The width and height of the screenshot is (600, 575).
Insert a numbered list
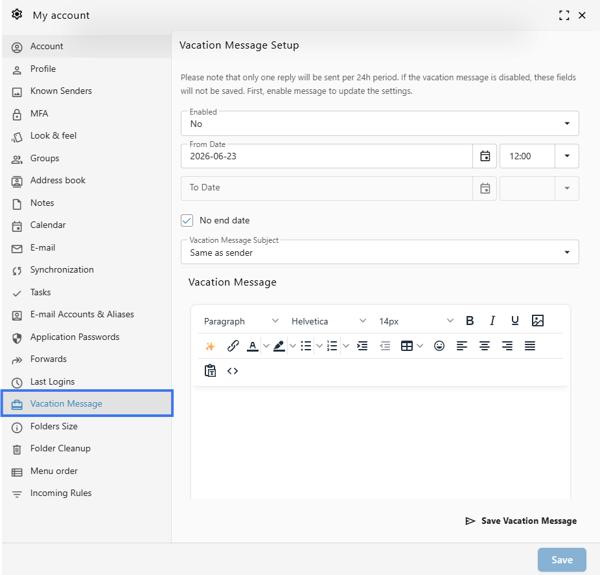point(332,346)
